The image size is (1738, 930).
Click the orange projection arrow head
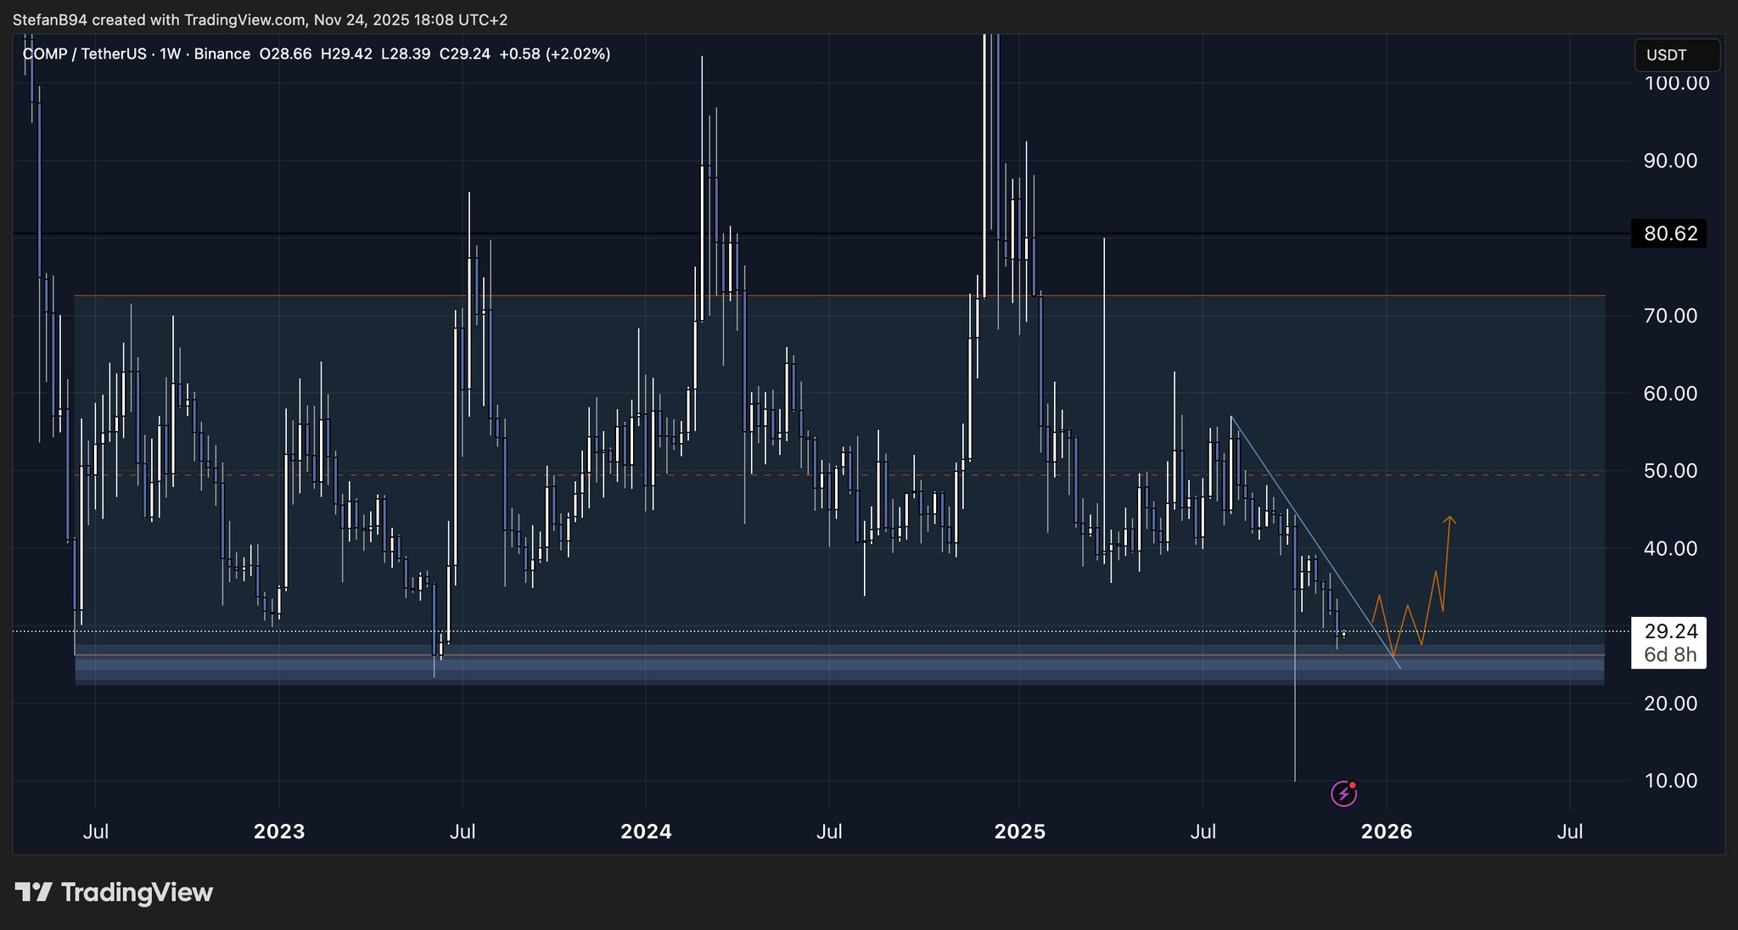[x=1449, y=519]
